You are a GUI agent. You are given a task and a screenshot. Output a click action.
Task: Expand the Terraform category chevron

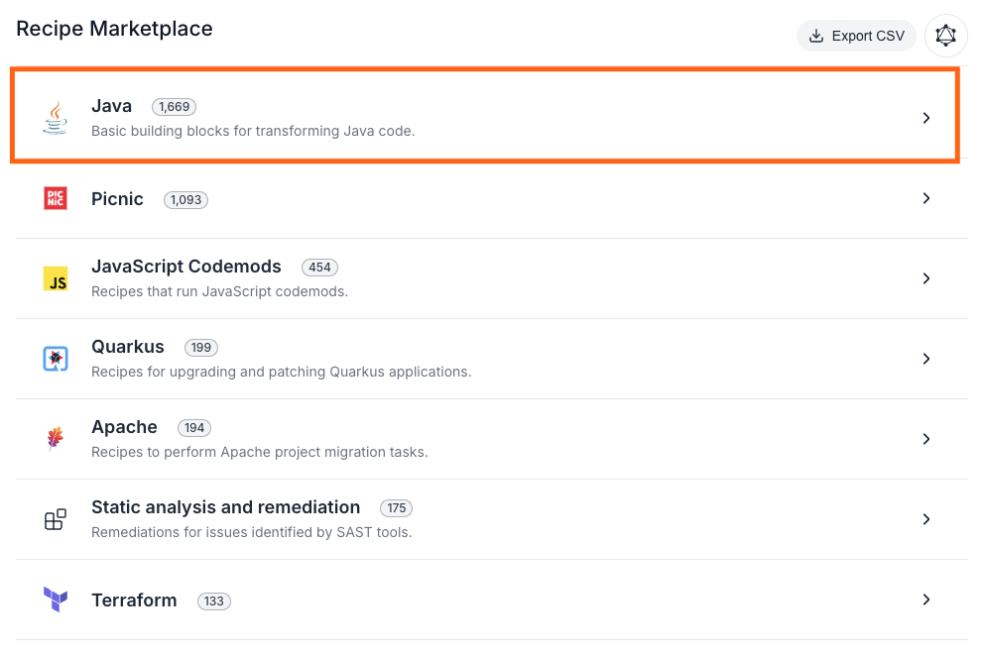click(926, 599)
